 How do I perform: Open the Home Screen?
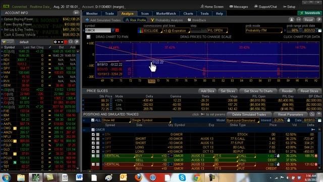(x=212, y=7)
